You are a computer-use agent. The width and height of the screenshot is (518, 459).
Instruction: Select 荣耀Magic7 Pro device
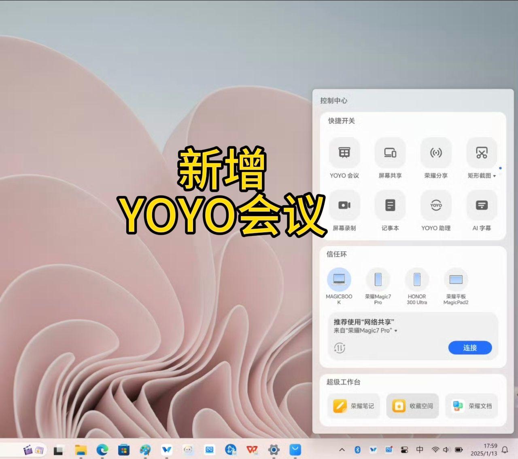[x=378, y=280]
